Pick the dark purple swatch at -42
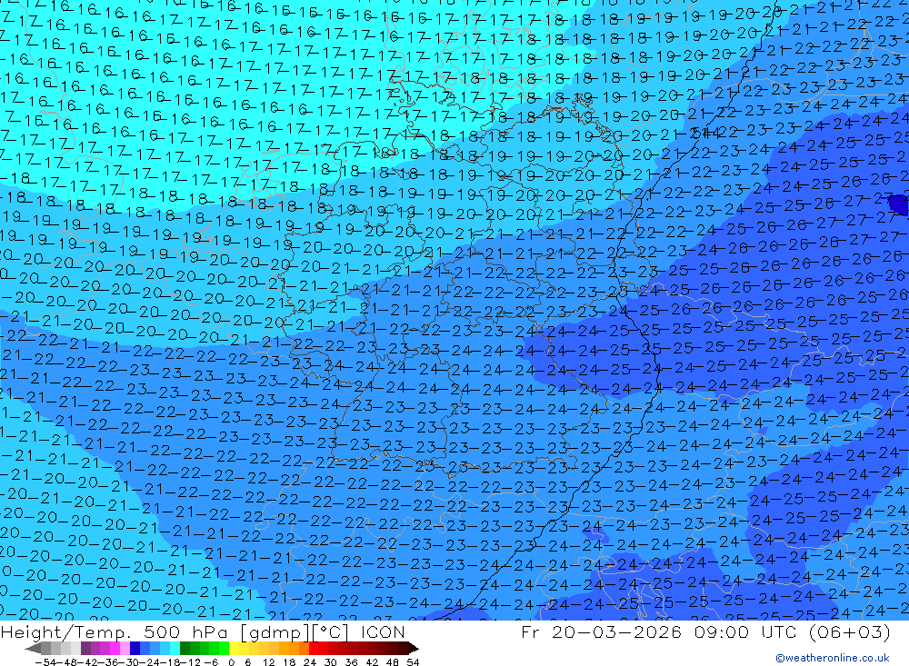Screen dimensions: 909x666 [85, 649]
